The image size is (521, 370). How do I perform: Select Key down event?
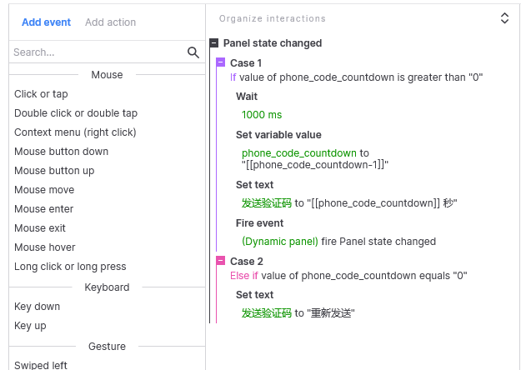37,307
